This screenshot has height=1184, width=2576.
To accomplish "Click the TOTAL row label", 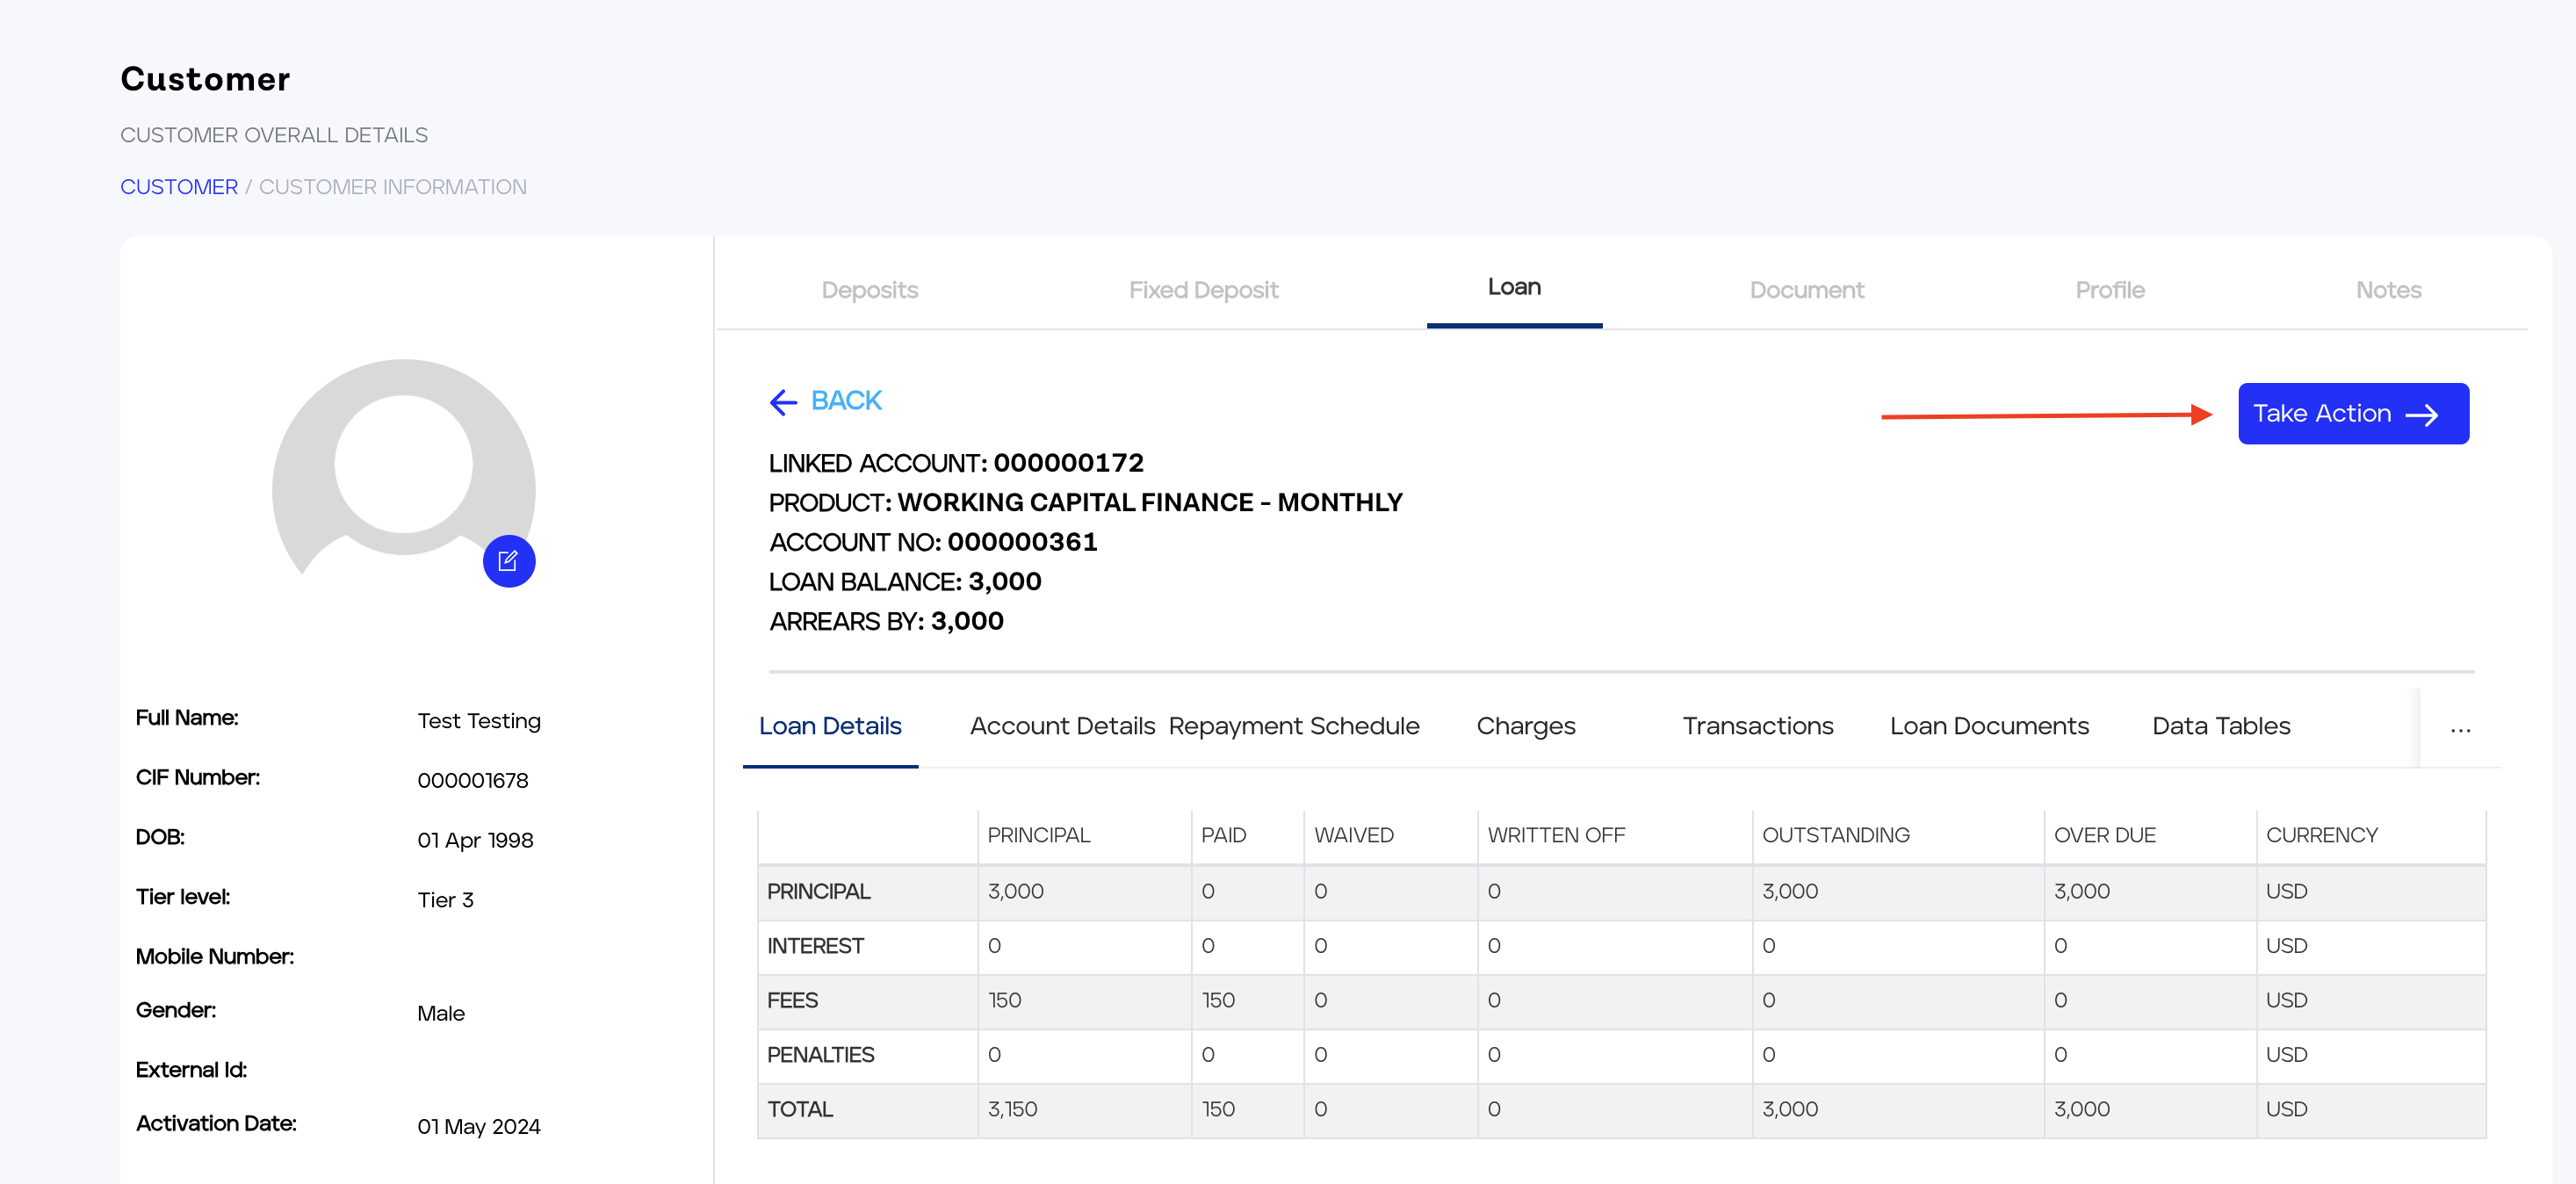I will coord(800,1109).
